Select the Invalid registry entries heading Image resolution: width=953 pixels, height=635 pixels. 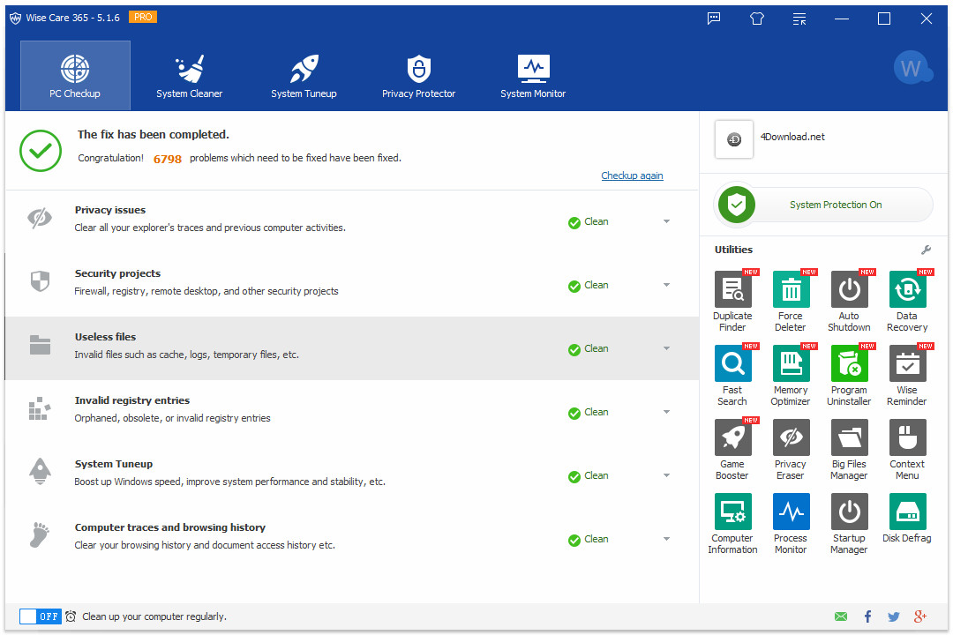coord(131,400)
